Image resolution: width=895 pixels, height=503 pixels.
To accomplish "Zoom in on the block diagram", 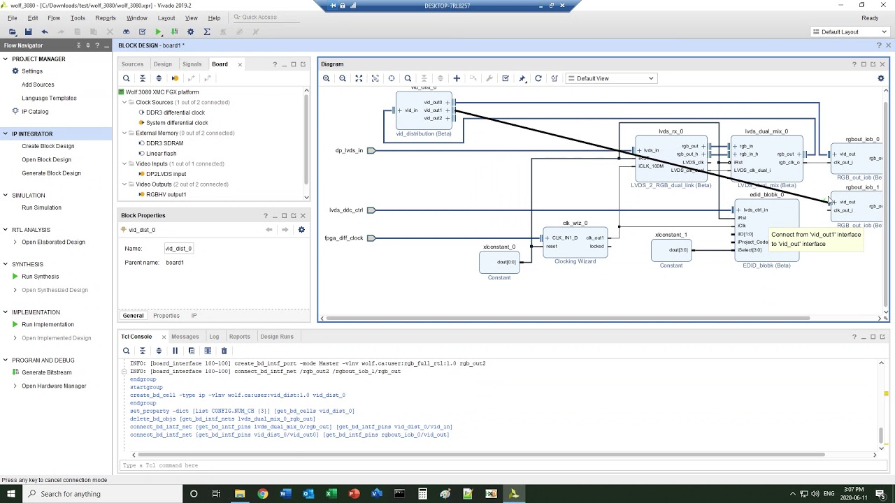I will coord(327,78).
